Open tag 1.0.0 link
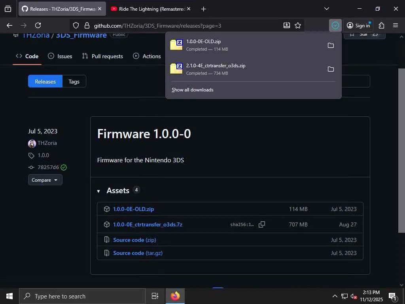The height and width of the screenshot is (304, 405). (x=43, y=155)
